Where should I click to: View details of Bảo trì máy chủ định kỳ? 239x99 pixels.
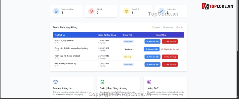coord(152,64)
